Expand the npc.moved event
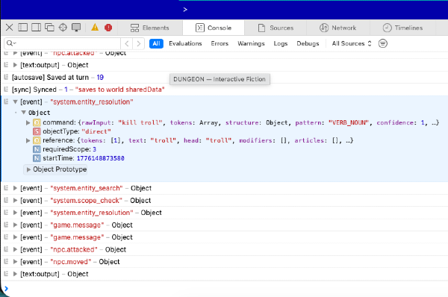Screen dimensions: 448x297 (15, 262)
